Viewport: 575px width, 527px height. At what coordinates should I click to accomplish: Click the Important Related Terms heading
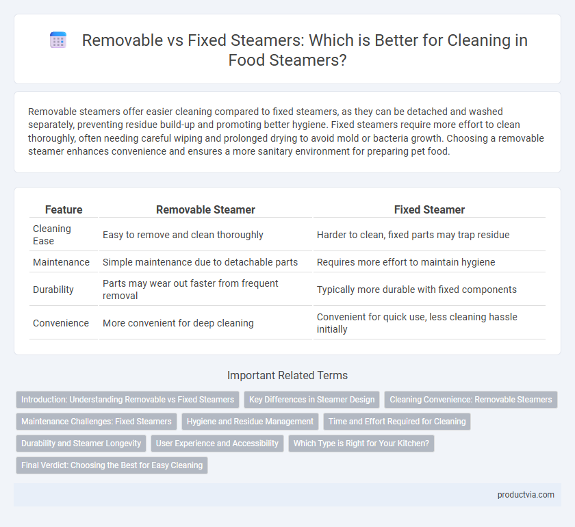[287, 375]
